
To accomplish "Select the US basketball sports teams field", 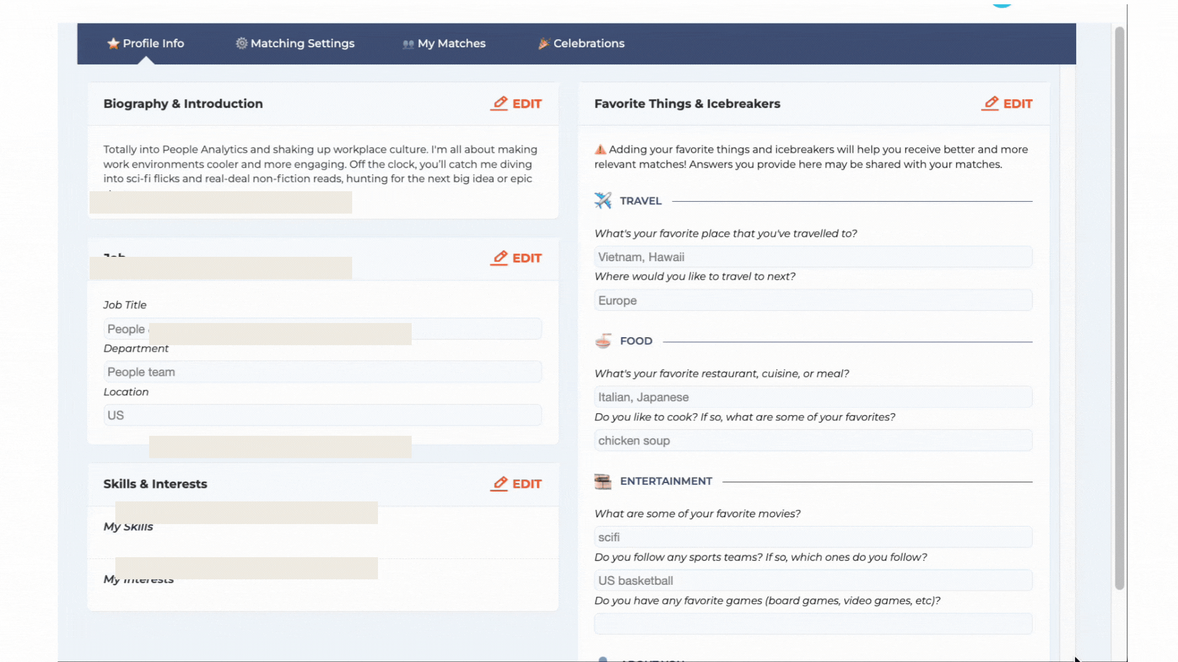I will coord(812,580).
